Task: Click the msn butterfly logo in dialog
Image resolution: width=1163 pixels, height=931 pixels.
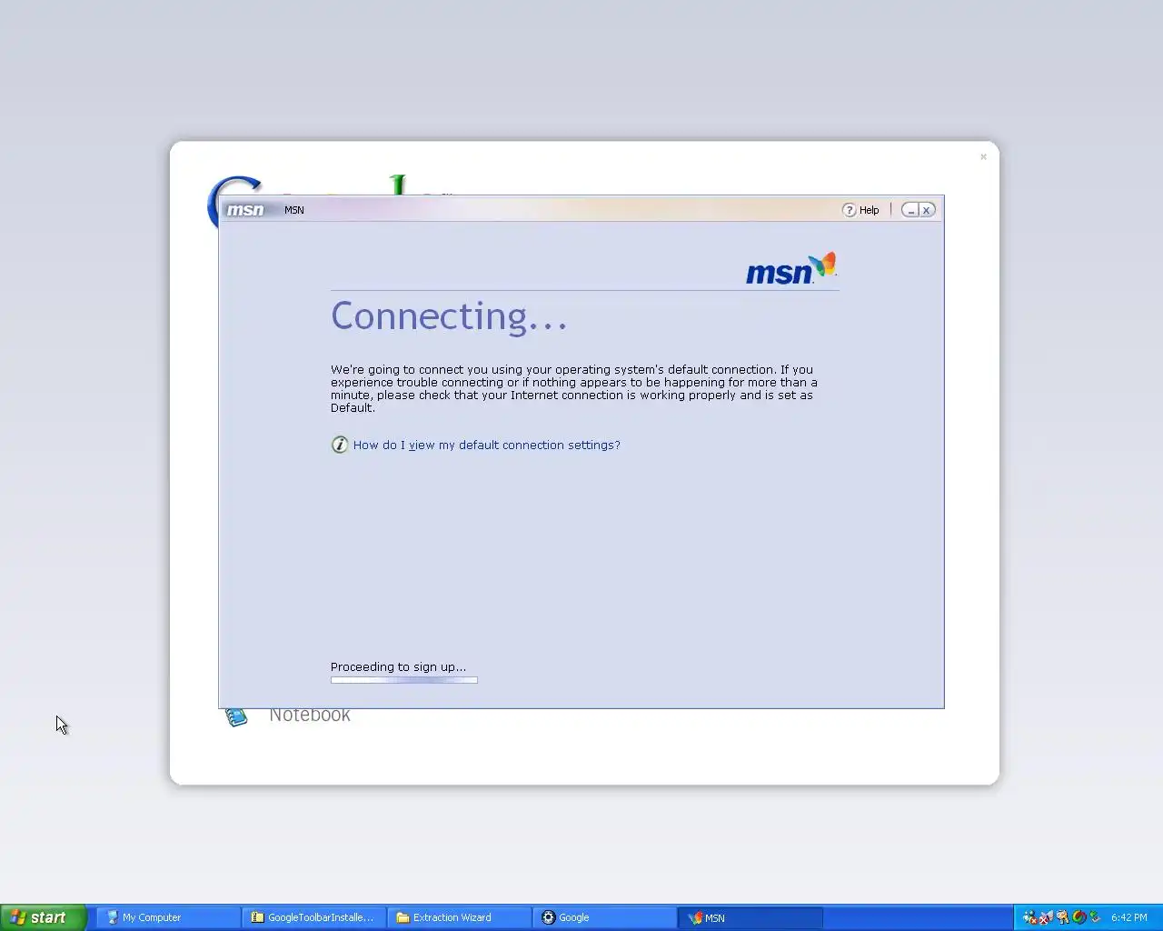Action: 791,269
